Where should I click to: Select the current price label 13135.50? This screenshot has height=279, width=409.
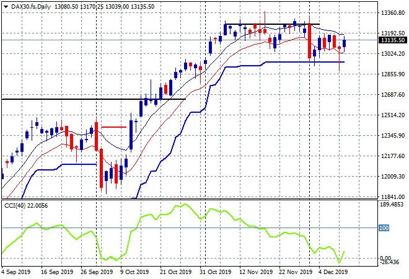pyautogui.click(x=392, y=40)
